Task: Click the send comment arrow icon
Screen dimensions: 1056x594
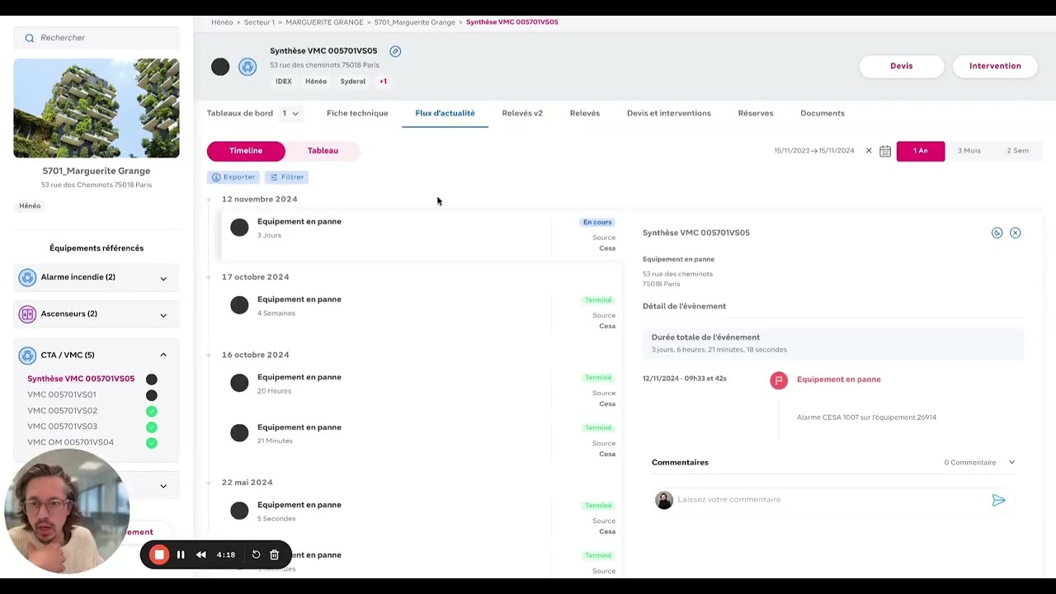Action: [x=998, y=500]
